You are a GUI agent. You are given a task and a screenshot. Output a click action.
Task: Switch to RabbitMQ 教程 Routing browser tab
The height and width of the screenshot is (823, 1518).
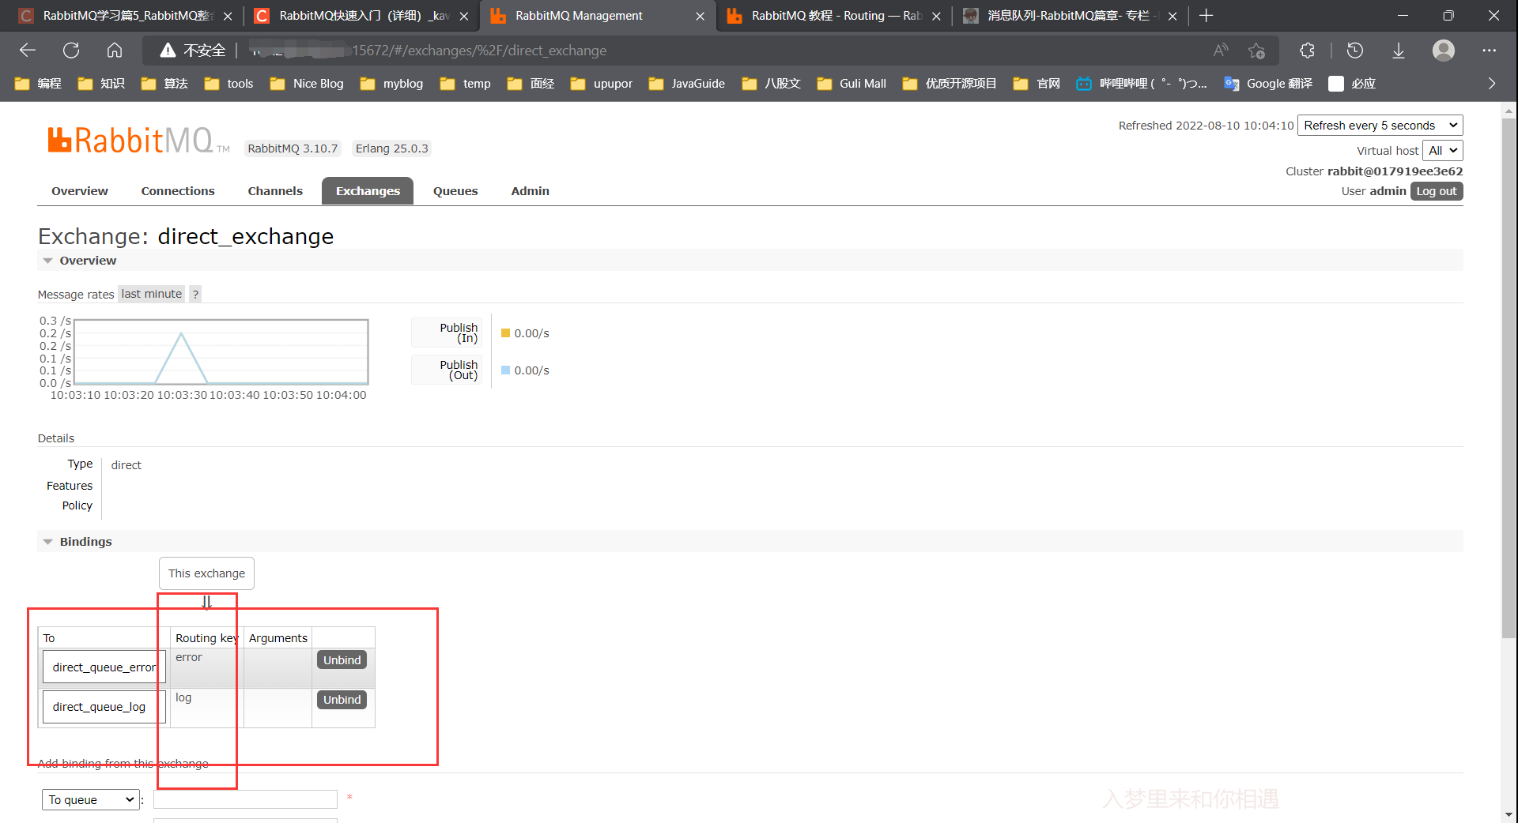coord(833,16)
